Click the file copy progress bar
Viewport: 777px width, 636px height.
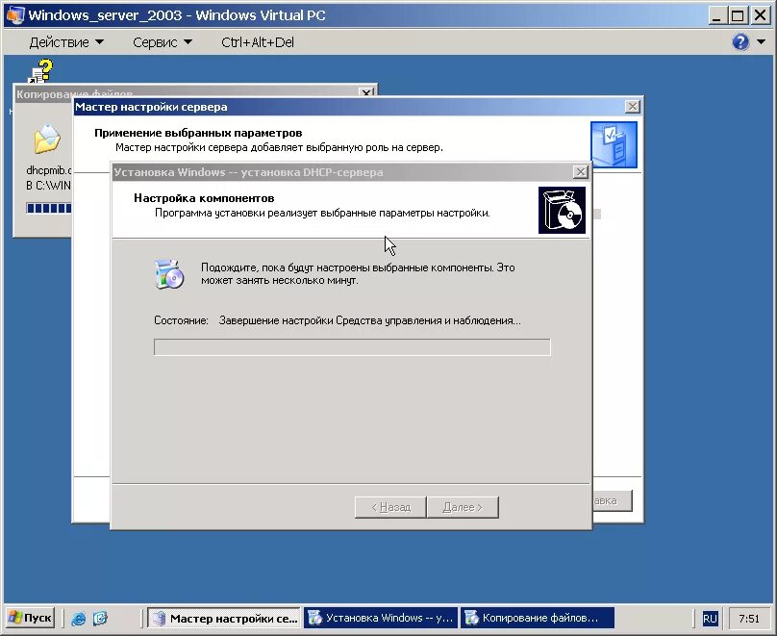48,208
